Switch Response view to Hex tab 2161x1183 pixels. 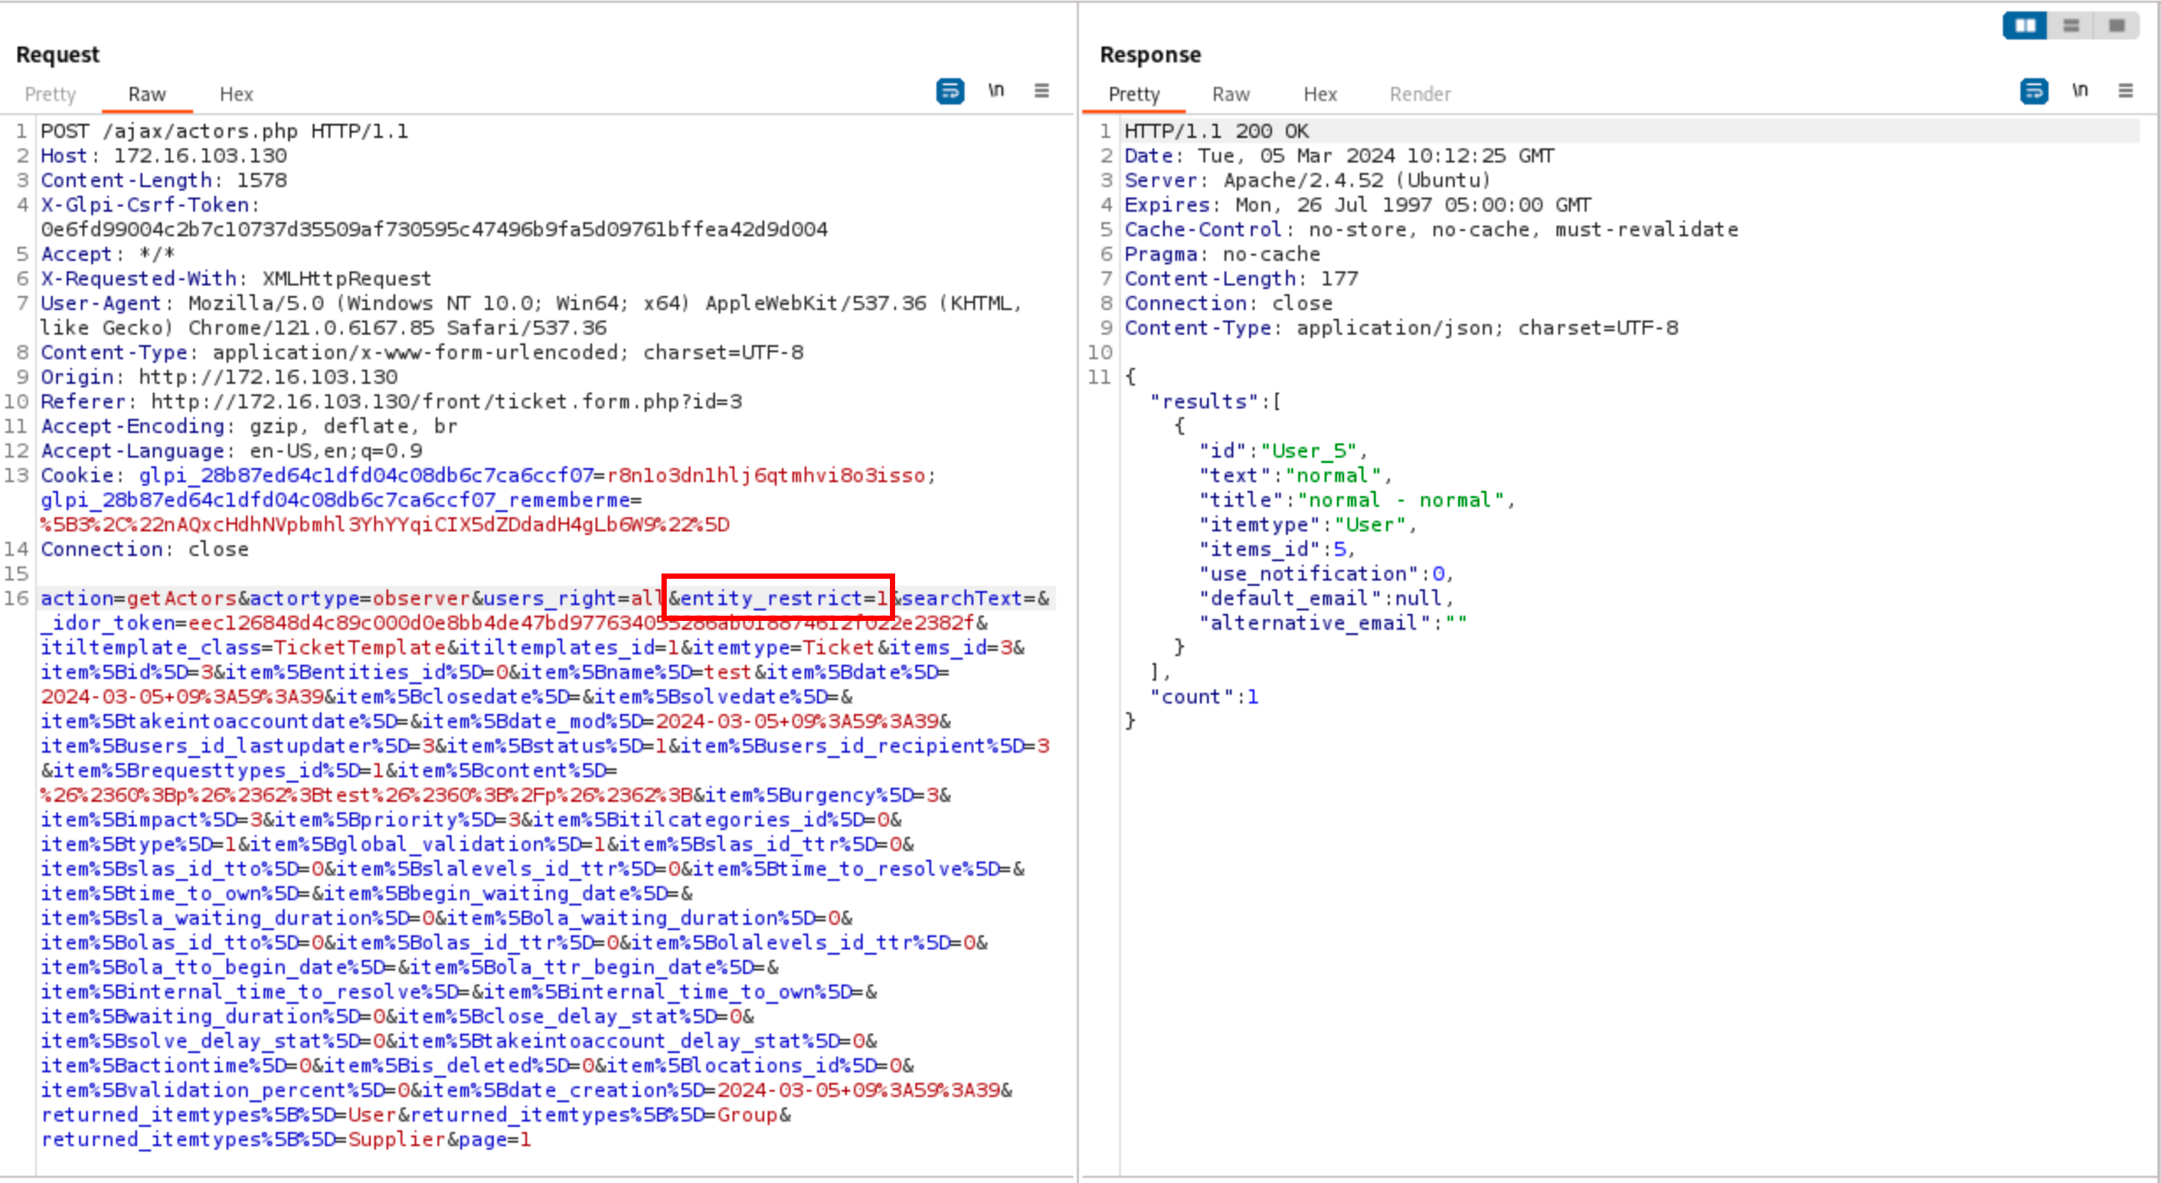point(1320,94)
